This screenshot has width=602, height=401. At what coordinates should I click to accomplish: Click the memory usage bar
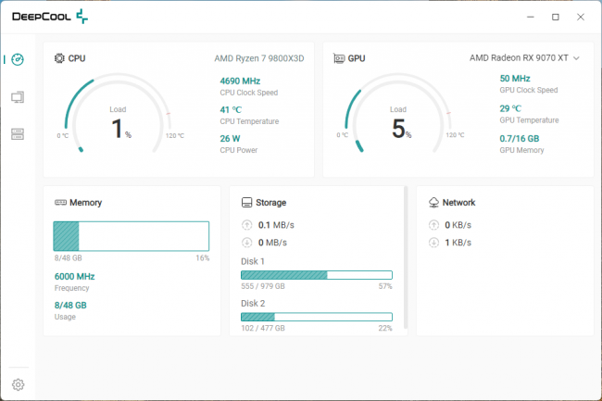click(131, 236)
